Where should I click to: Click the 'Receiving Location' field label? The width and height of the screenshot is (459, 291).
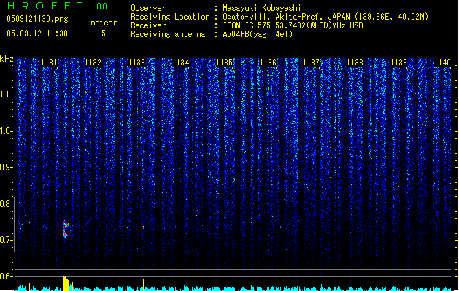click(170, 17)
